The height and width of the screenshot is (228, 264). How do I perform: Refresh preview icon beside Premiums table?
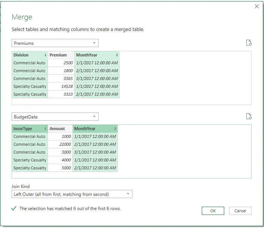pos(249,43)
